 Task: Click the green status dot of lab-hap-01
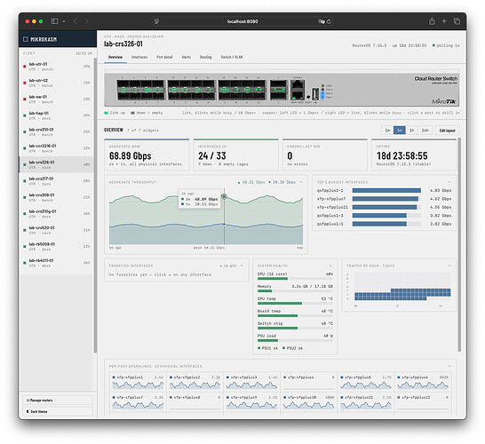click(25, 115)
